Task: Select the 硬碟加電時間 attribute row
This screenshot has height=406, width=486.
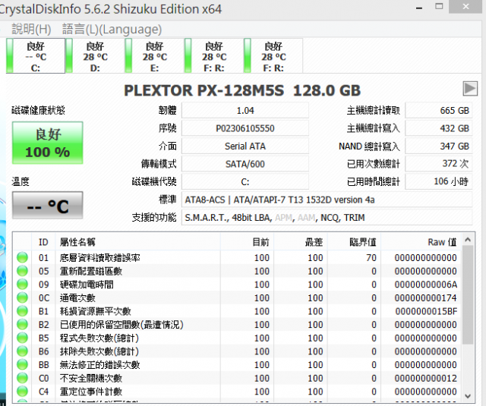Action: 238,285
